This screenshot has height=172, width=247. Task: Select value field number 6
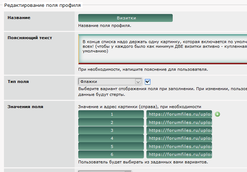111,154
